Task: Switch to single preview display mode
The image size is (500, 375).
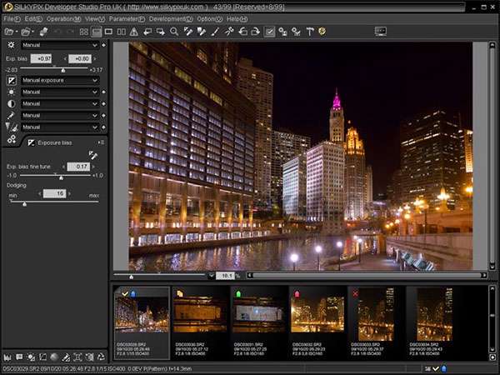Action: [108, 32]
